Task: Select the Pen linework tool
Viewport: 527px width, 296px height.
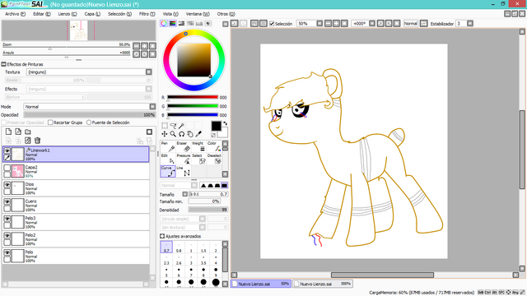Action: pos(168,146)
